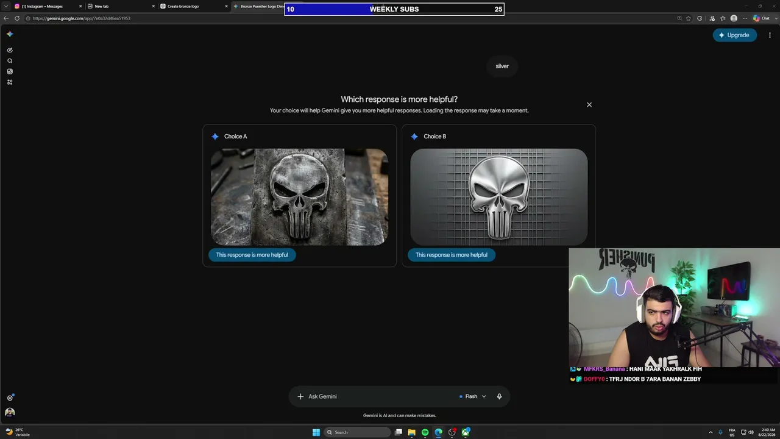
Task: Open the browser favorites list icon
Action: tap(723, 18)
